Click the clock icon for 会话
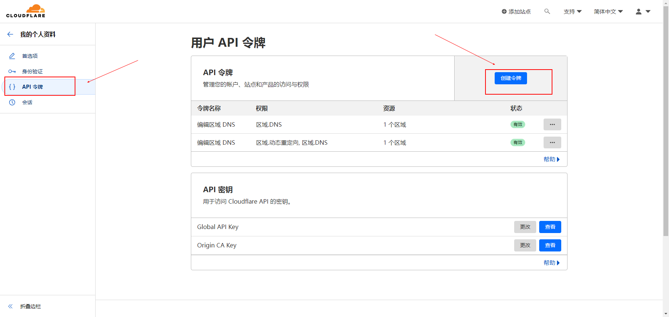Viewport: 669px width, 317px height. (12, 102)
